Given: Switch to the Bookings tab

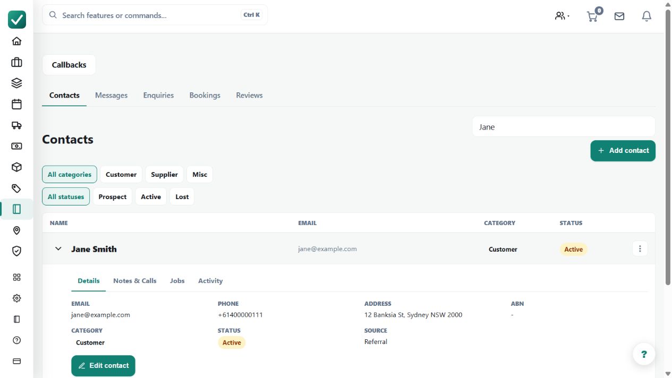Looking at the screenshot, I should pos(205,96).
